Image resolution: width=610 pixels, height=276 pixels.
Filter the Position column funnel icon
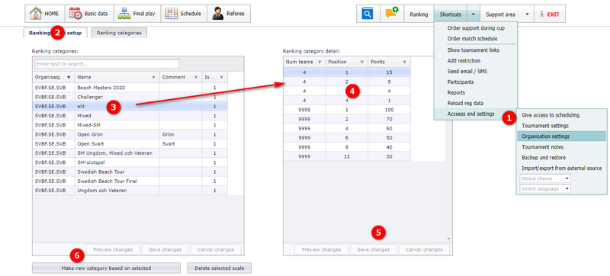[361, 62]
